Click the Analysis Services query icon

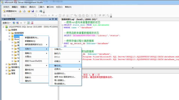click(24, 11)
